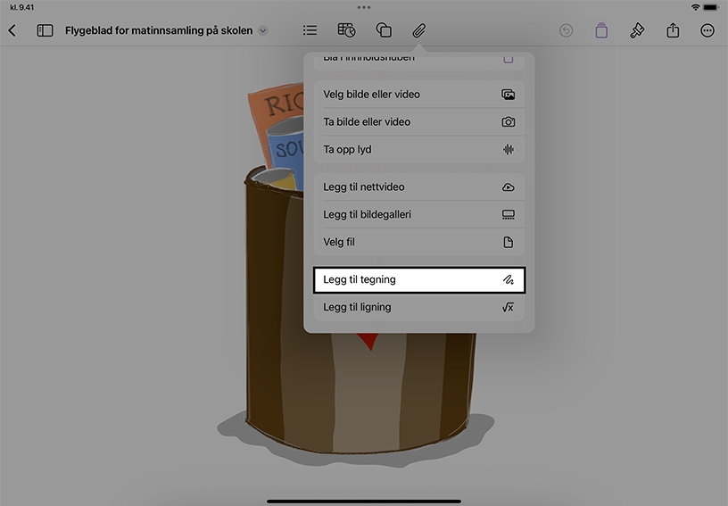Choose Legg til nettvideo
The image size is (728, 506).
point(419,187)
